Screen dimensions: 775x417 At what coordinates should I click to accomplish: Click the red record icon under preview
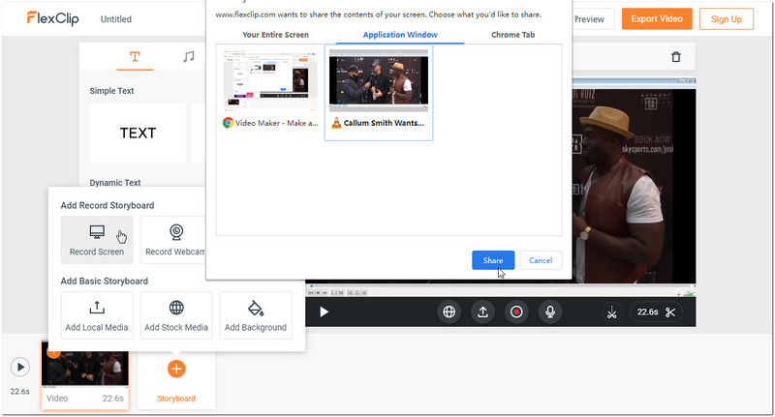point(516,312)
